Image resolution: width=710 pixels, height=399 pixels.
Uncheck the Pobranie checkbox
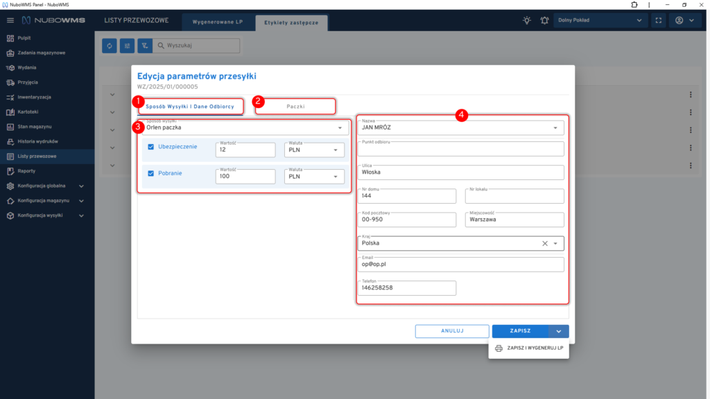151,173
